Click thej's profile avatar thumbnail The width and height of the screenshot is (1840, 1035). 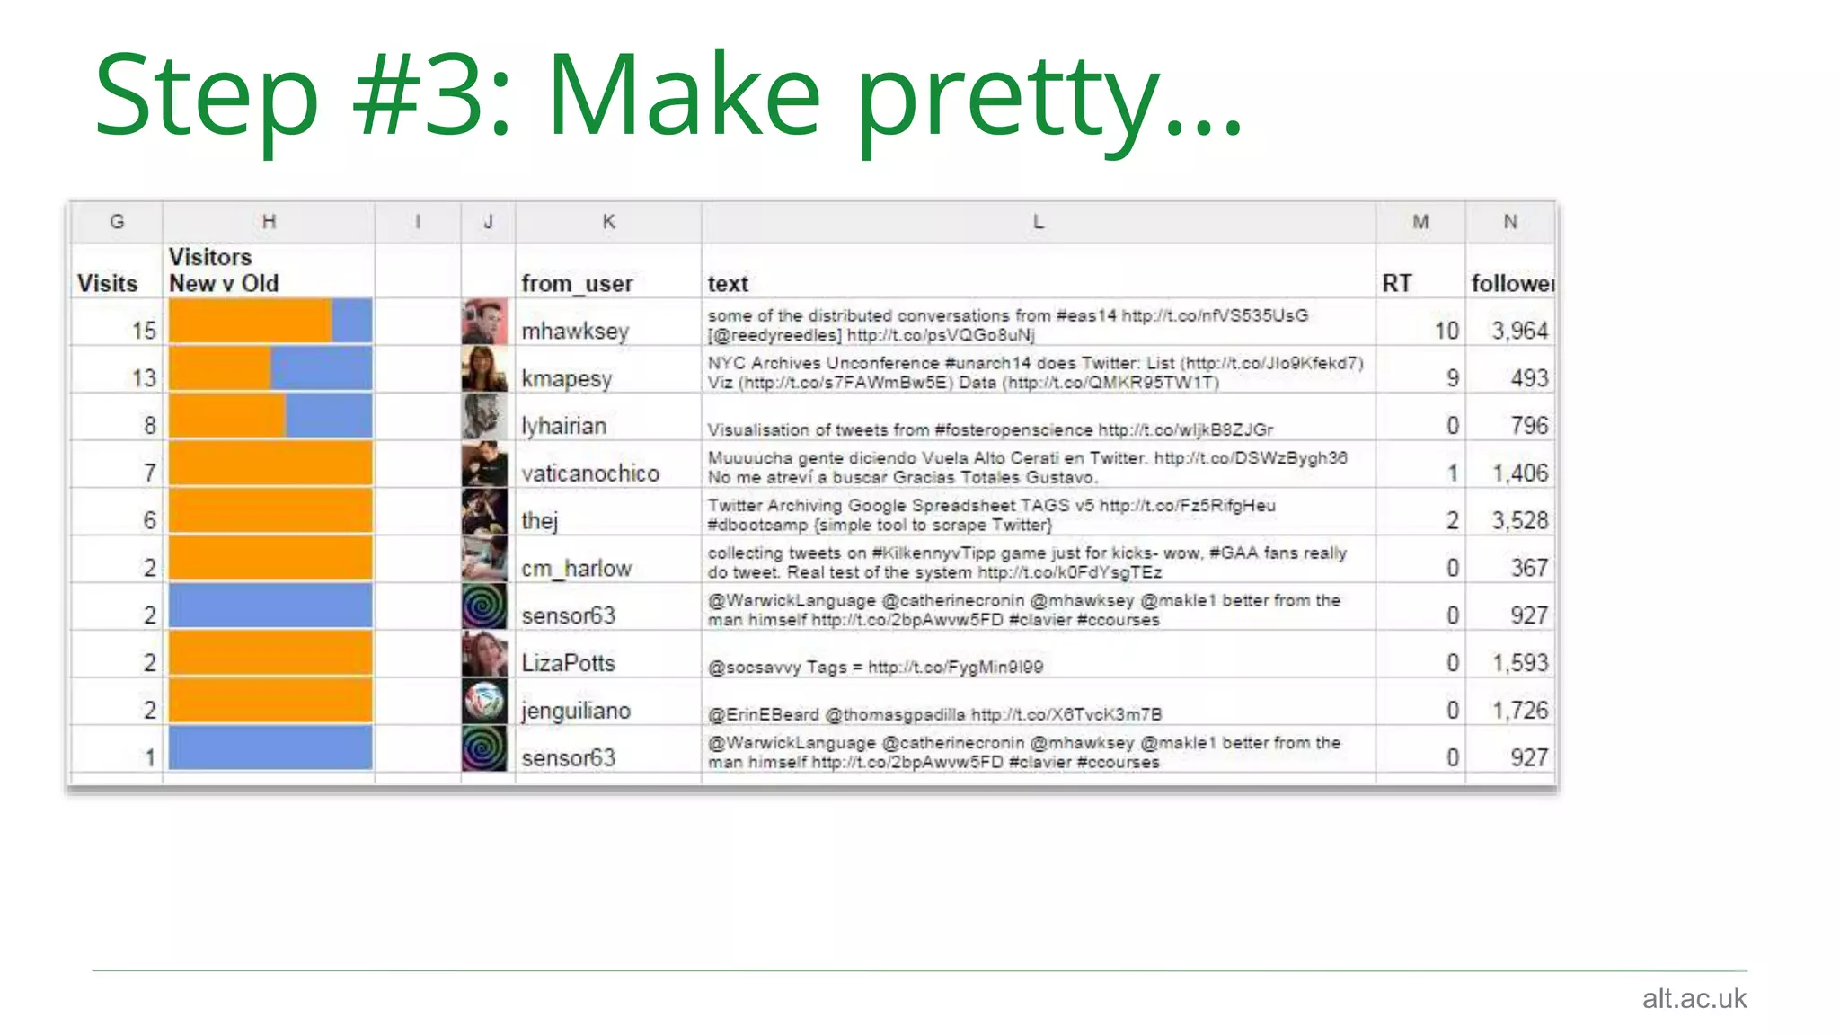click(x=484, y=512)
